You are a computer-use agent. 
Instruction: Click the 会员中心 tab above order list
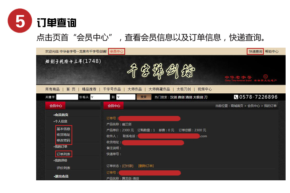click(114, 106)
